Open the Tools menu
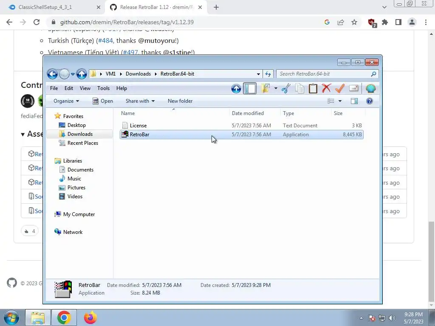 [103, 88]
